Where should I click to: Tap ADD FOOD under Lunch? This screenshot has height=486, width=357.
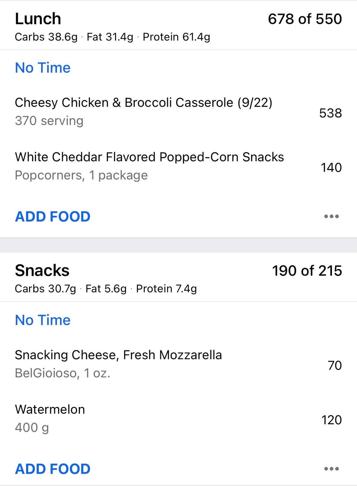click(x=53, y=216)
